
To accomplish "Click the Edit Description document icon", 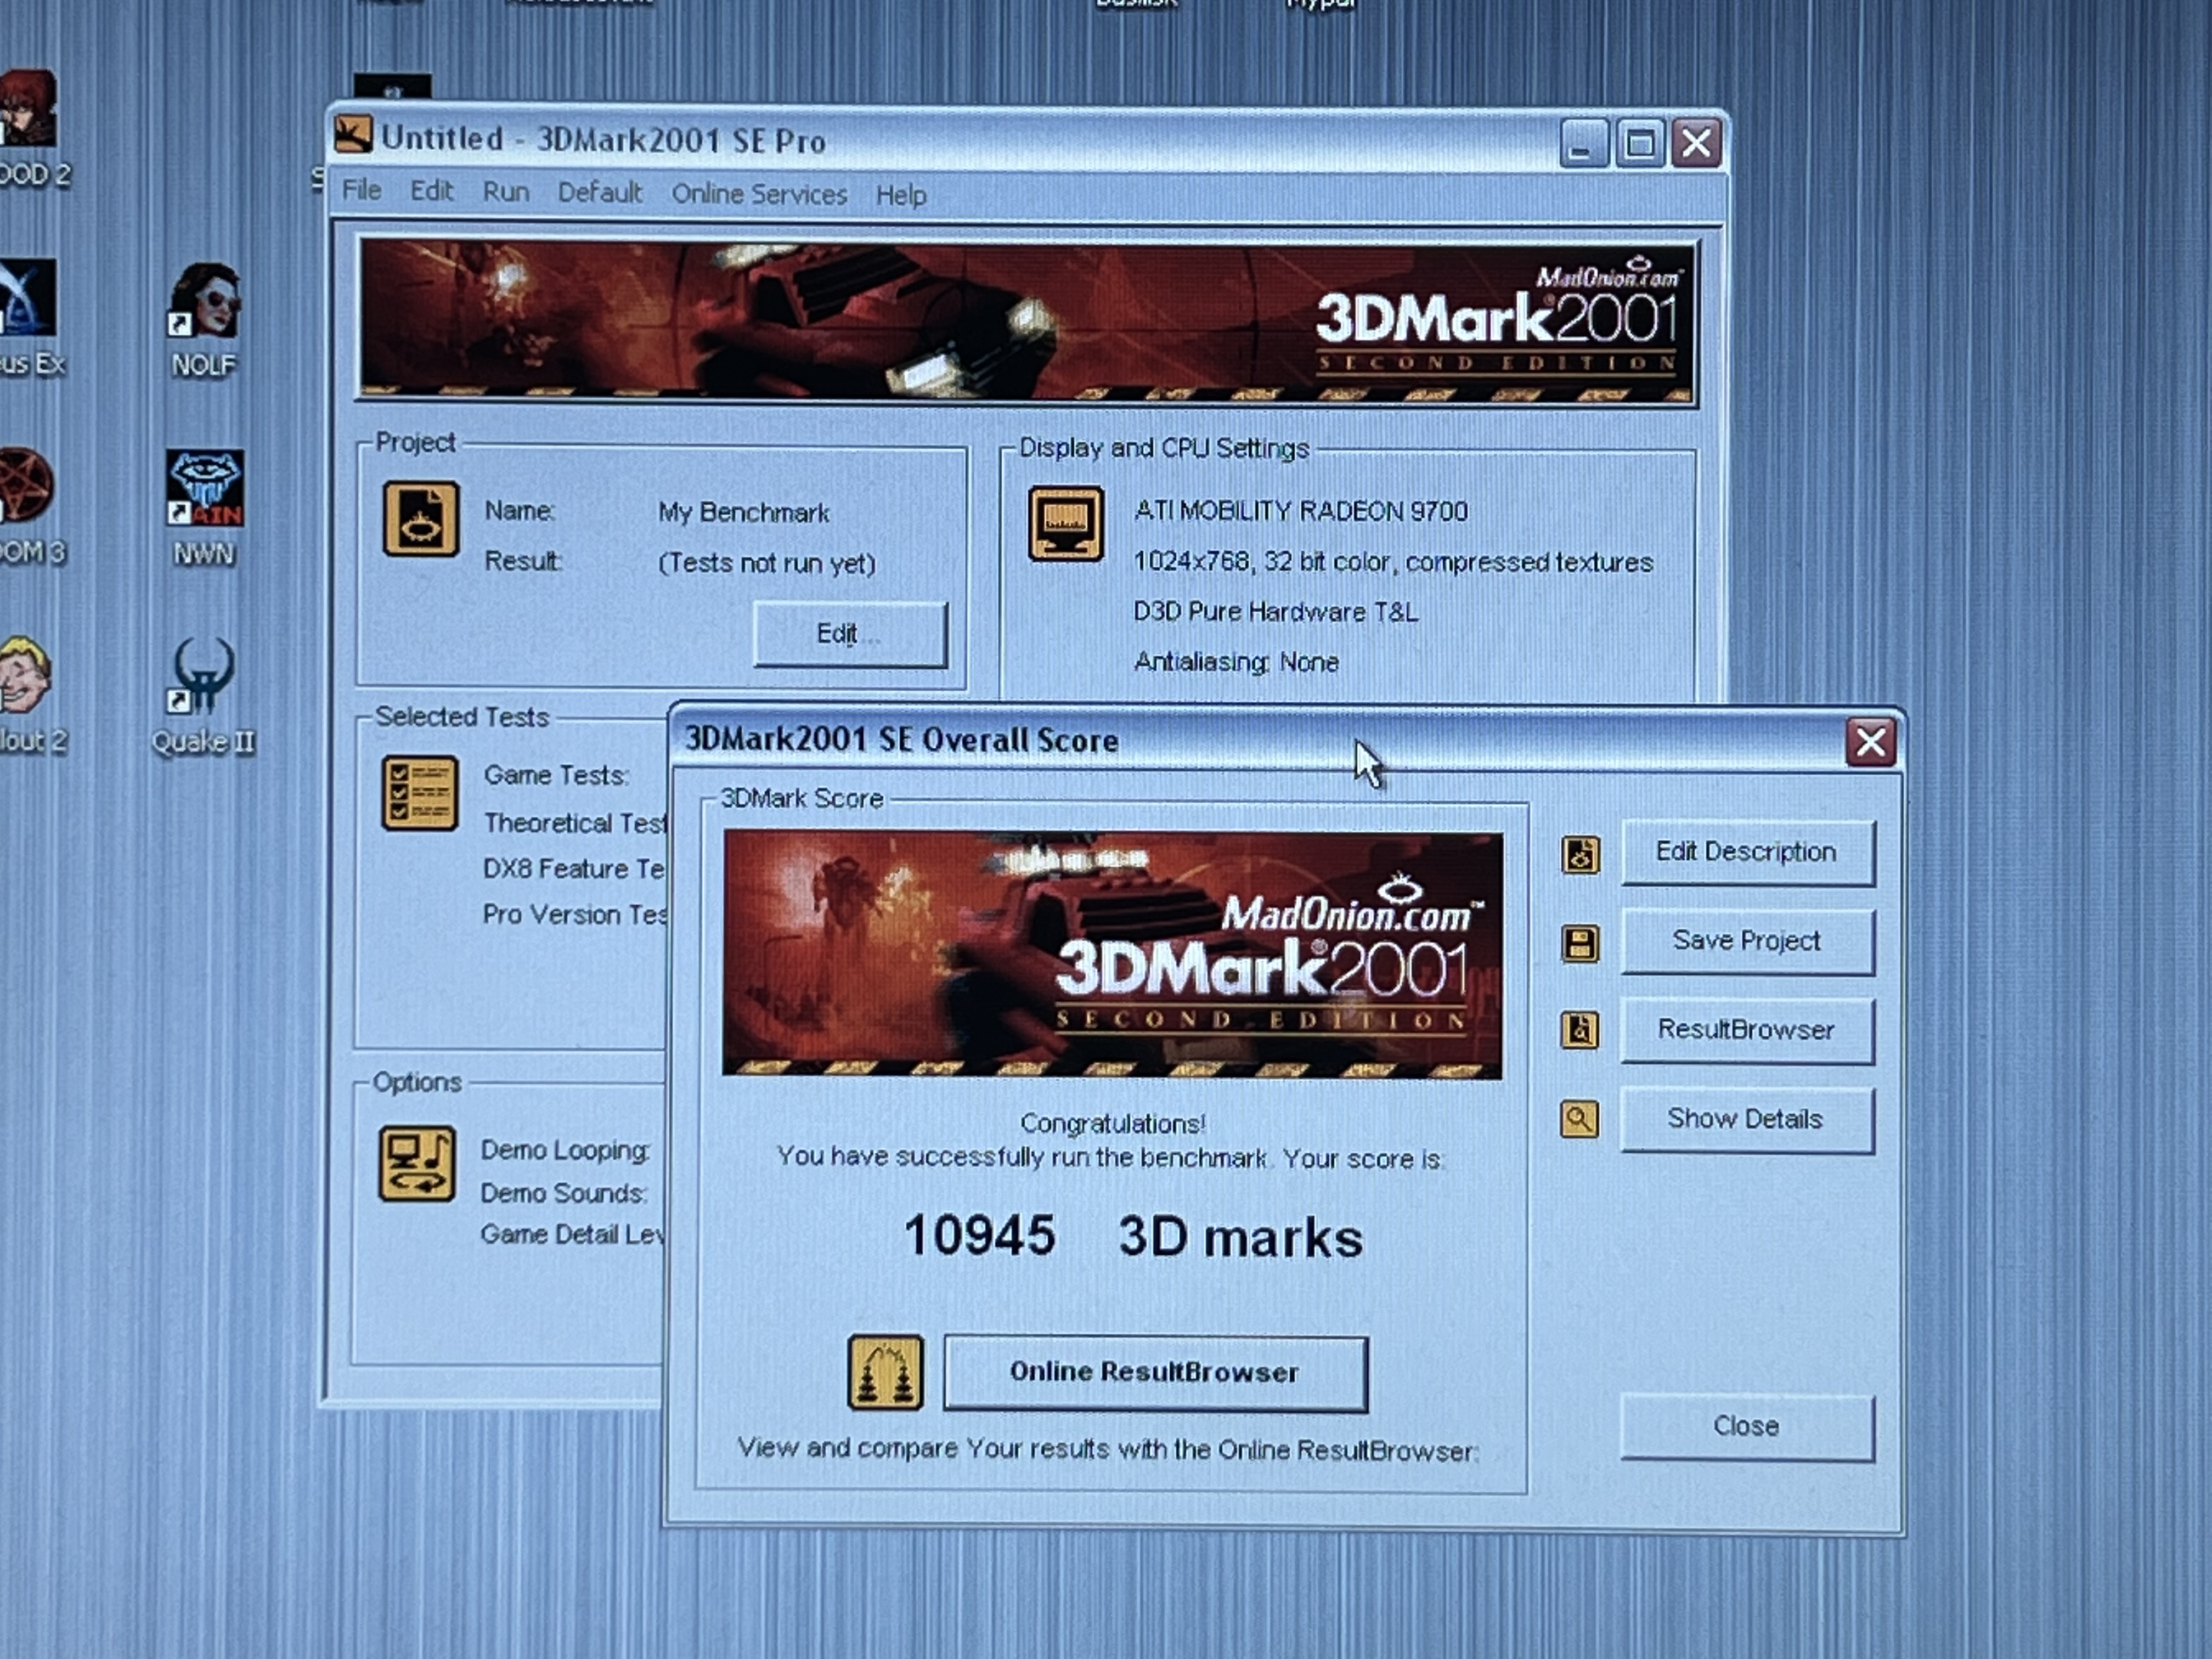I will (1580, 855).
